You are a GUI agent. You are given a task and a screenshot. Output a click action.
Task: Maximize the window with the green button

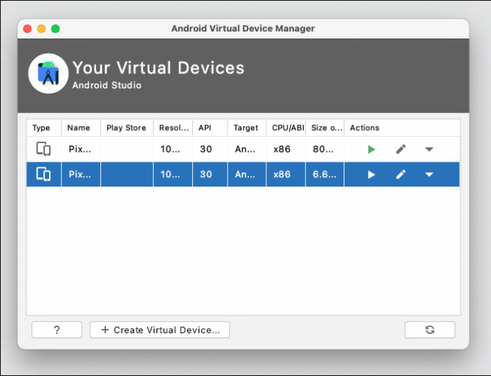point(56,28)
